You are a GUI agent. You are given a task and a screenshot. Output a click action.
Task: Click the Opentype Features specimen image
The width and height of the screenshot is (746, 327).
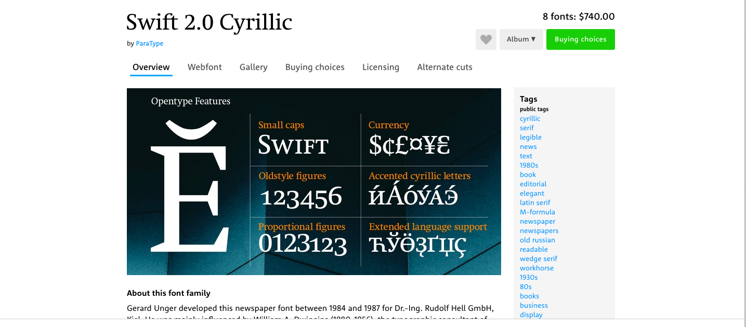pyautogui.click(x=314, y=182)
